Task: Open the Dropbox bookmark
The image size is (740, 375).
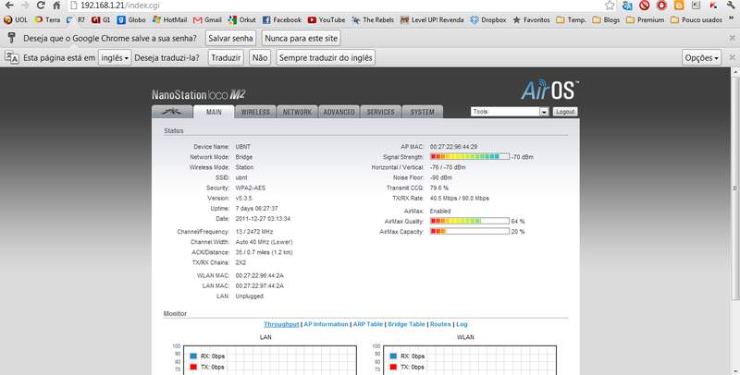Action: [x=488, y=19]
